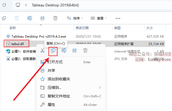
Task: Click the 应用程序扩展 type cell
Action: pyautogui.click(x=124, y=44)
